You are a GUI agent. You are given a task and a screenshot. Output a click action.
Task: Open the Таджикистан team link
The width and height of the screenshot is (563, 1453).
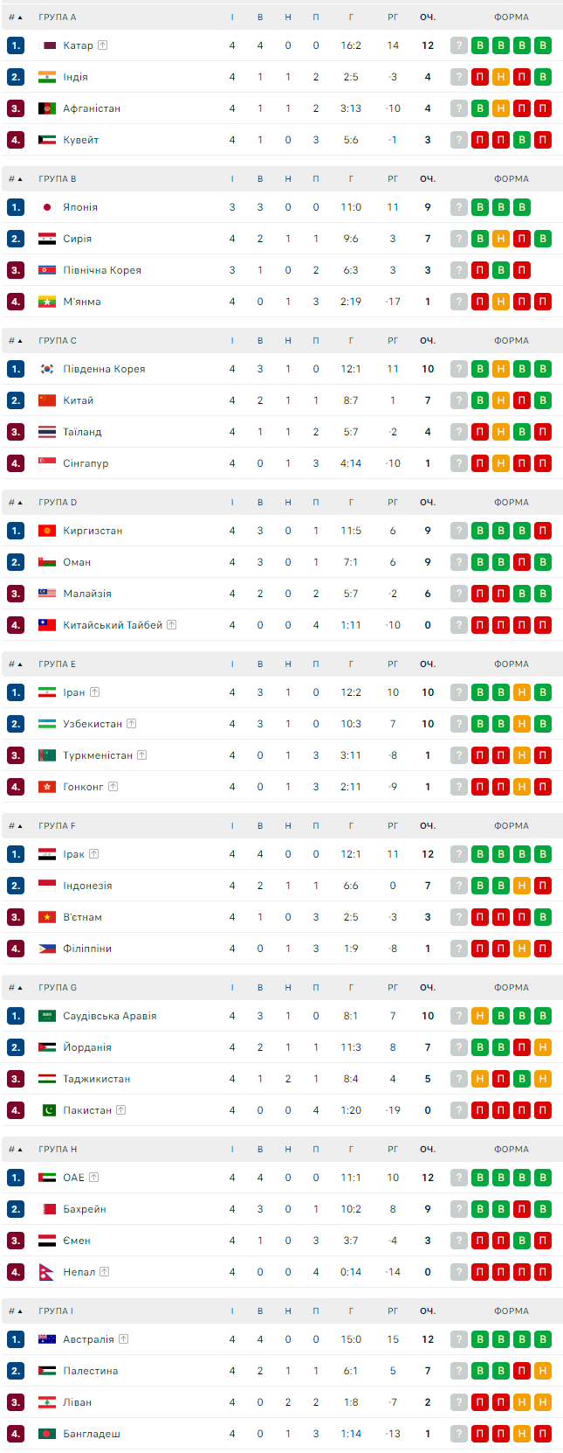pyautogui.click(x=96, y=1079)
